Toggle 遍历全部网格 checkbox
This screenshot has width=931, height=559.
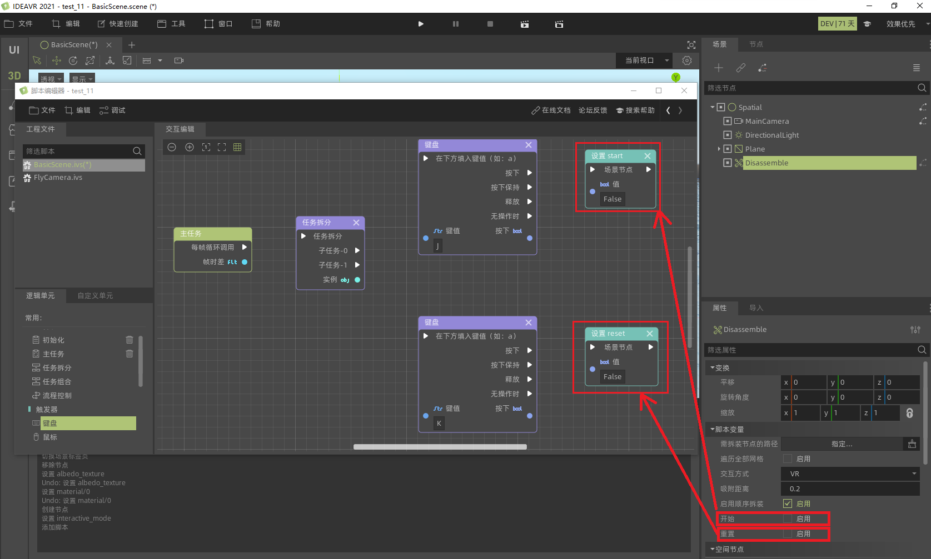788,459
